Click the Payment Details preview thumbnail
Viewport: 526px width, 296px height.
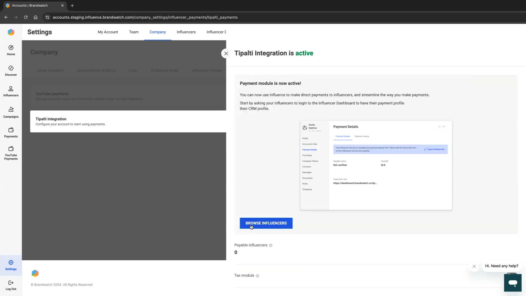[376, 166]
